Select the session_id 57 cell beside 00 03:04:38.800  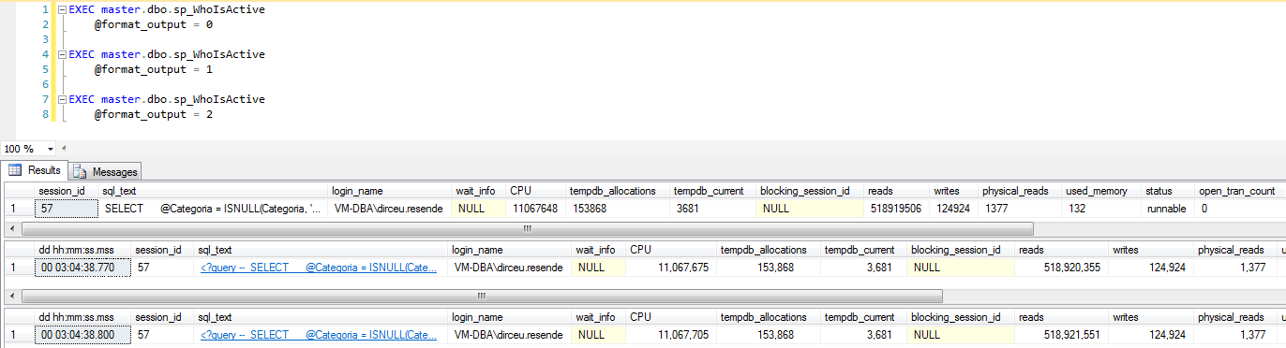coord(162,334)
